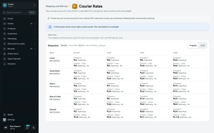The image size is (214, 133).
Task: Click the Reviews star icon
Action: [4, 49]
